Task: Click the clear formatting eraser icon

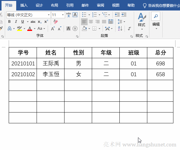Action: click(x=55, y=21)
